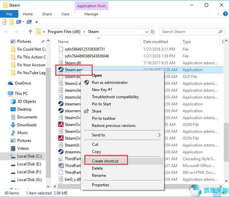The height and width of the screenshot is (197, 229).
Task: Click the Refresh icon beside address bar
Action: click(152, 32)
